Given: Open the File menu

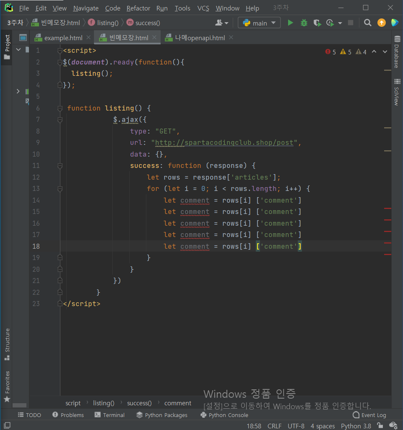Looking at the screenshot, I should [x=24, y=8].
